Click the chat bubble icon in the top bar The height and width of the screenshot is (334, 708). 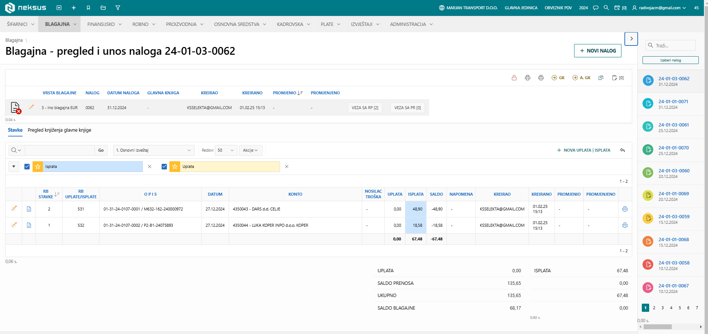pyautogui.click(x=596, y=8)
